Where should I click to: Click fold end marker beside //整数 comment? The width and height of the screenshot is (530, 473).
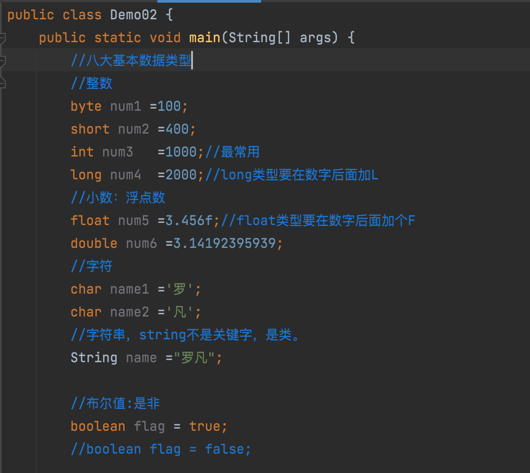pos(2,83)
